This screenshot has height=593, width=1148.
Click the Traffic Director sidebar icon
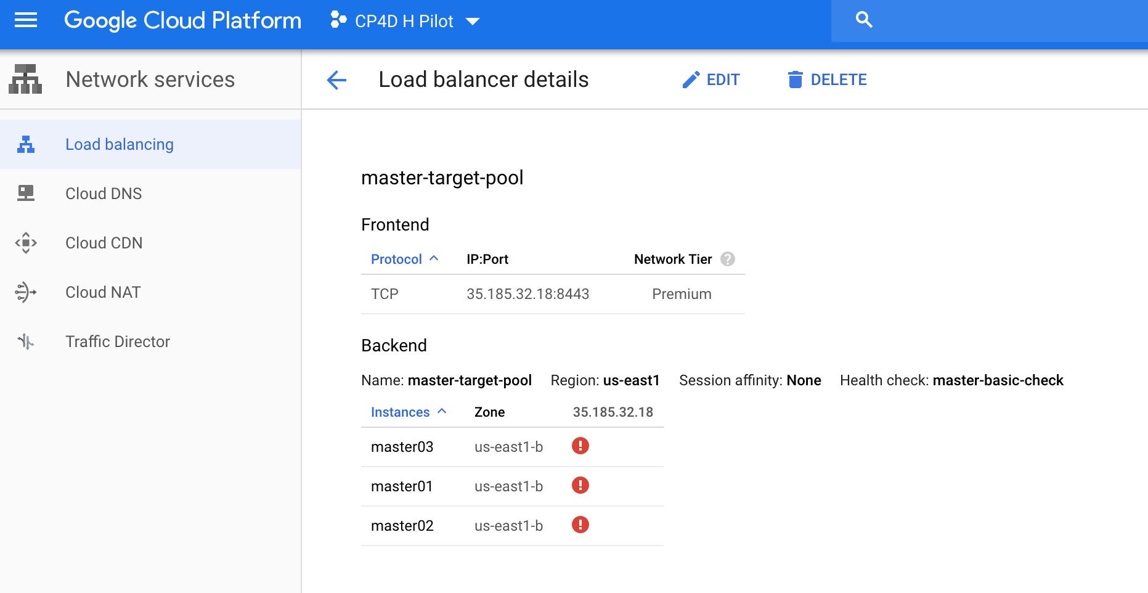click(26, 341)
